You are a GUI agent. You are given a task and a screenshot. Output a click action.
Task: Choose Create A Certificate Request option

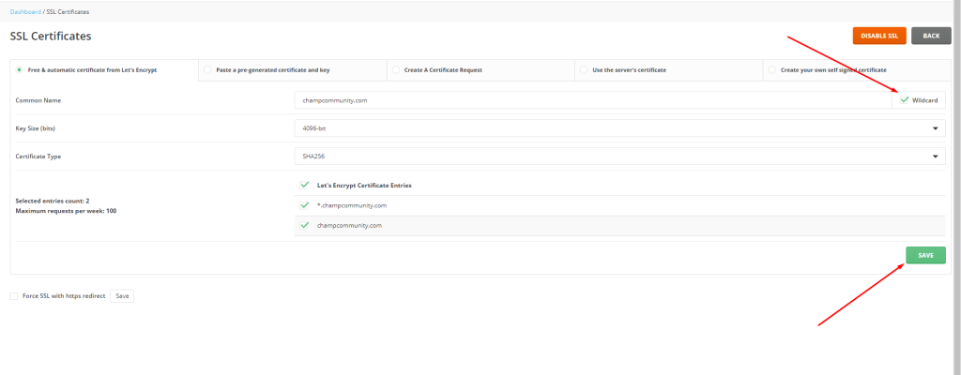395,70
